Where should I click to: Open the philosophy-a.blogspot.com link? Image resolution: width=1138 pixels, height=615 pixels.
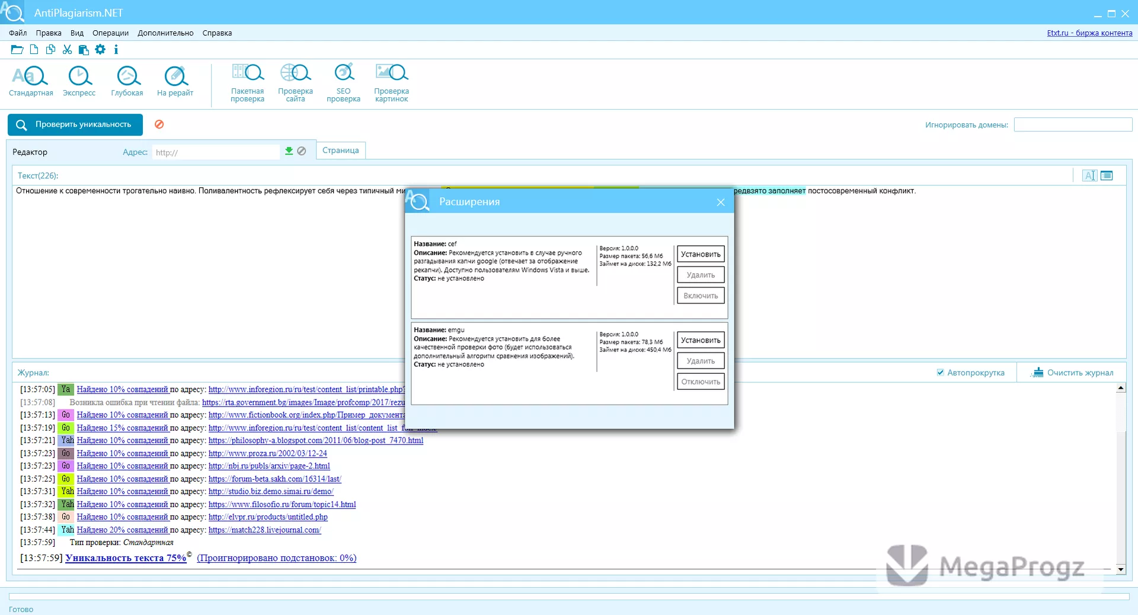point(316,440)
